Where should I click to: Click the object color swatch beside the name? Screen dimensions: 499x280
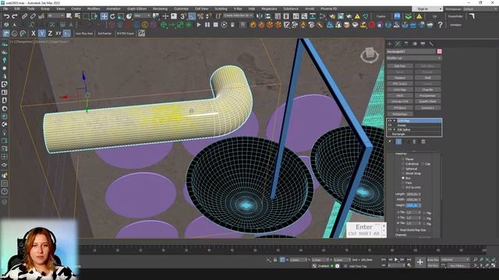click(x=440, y=51)
